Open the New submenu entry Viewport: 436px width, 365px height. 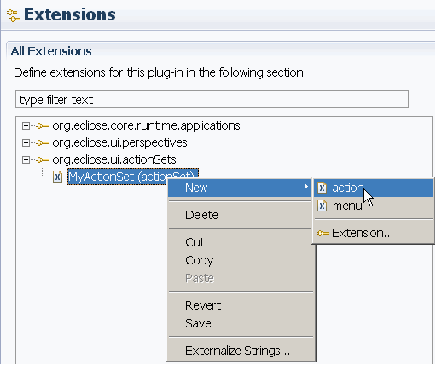click(x=240, y=188)
